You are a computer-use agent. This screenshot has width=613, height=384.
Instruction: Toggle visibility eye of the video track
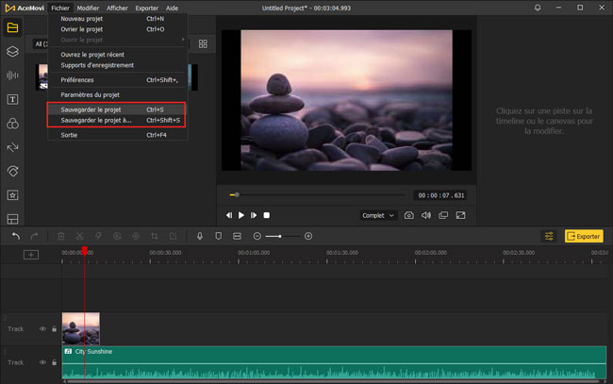pyautogui.click(x=42, y=328)
